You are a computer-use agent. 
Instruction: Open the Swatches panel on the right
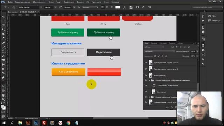214,21
